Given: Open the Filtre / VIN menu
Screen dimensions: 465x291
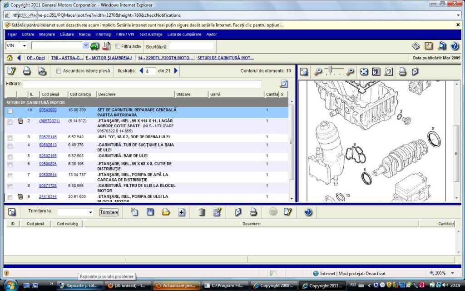Looking at the screenshot, I should click(x=125, y=35).
